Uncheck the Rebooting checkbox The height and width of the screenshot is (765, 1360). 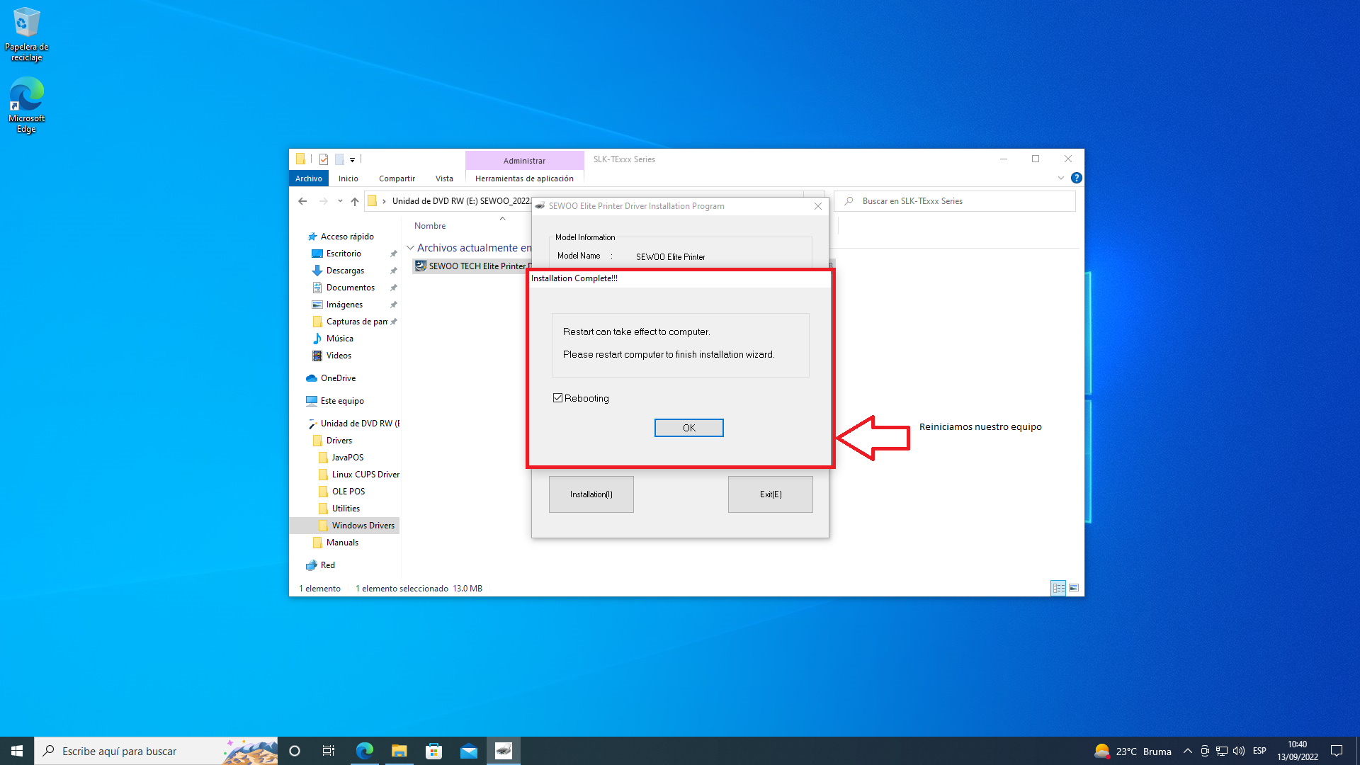[558, 398]
